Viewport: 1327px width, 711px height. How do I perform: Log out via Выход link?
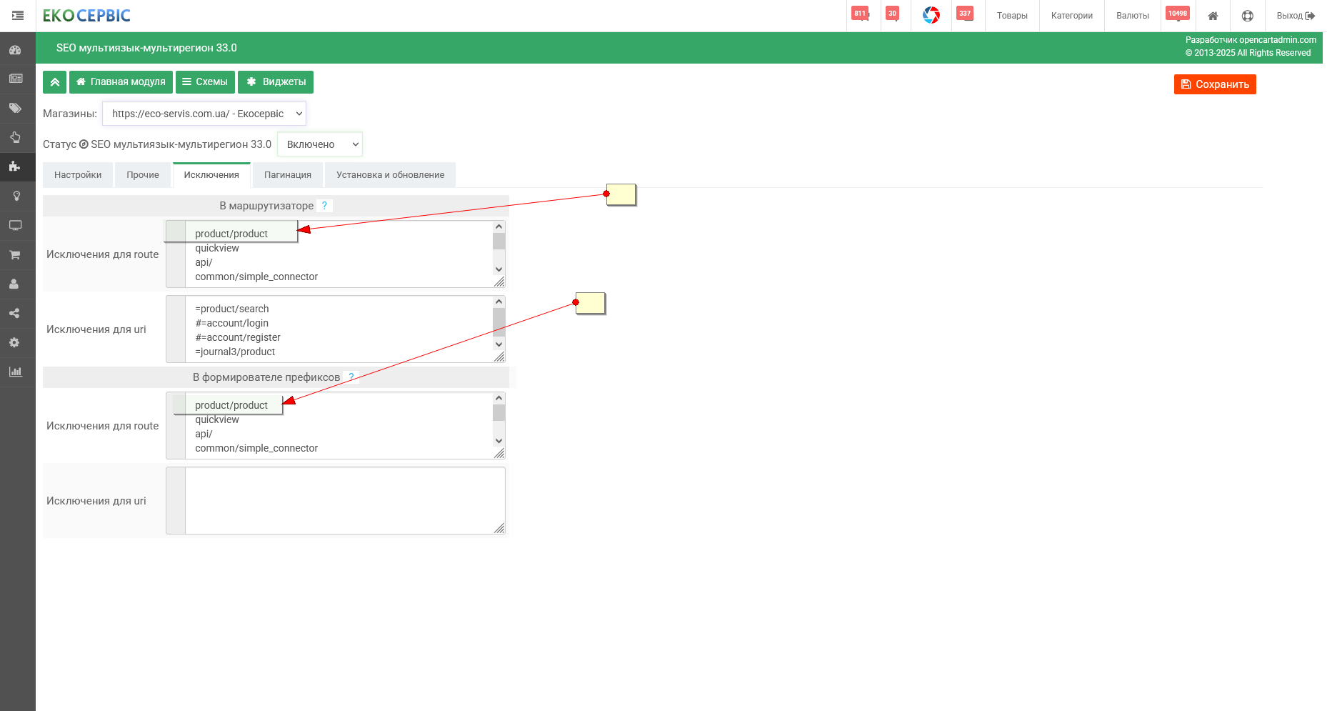pos(1296,16)
